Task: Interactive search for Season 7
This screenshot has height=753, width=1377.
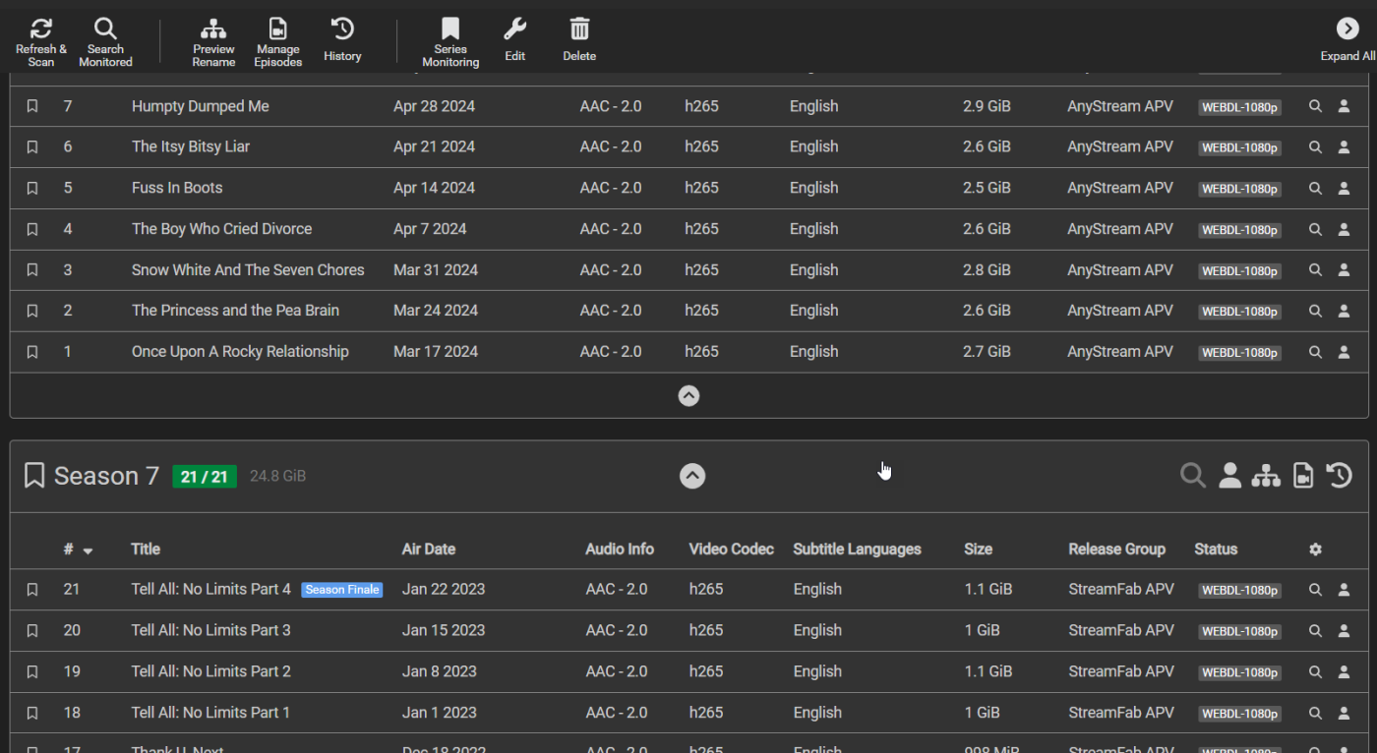Action: pos(1229,476)
